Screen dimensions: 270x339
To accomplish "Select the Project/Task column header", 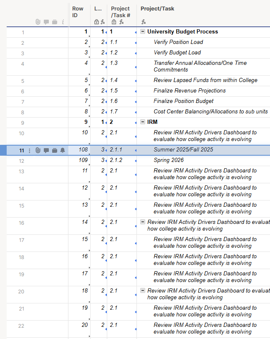I will click(203, 15).
